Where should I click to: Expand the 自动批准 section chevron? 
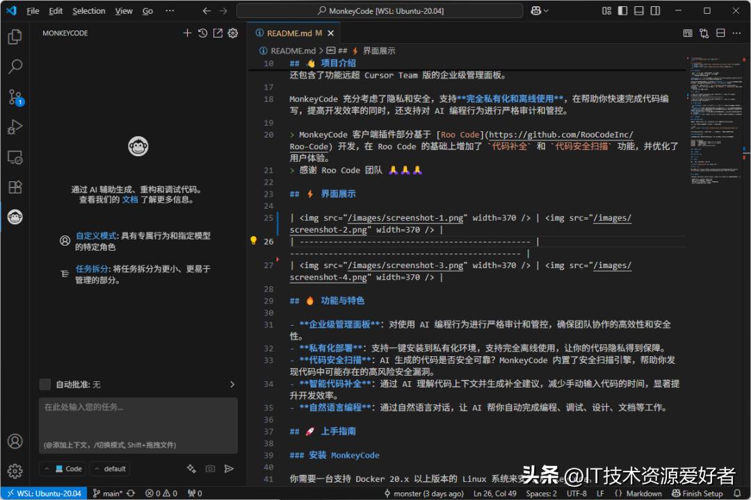tap(232, 385)
